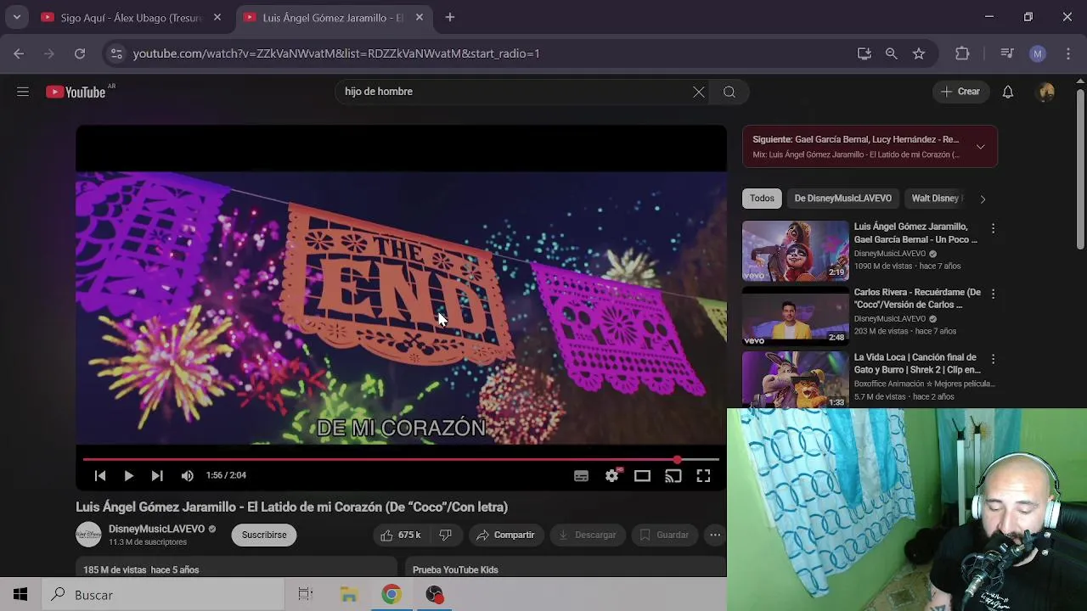Click the Crear create button

(960, 92)
